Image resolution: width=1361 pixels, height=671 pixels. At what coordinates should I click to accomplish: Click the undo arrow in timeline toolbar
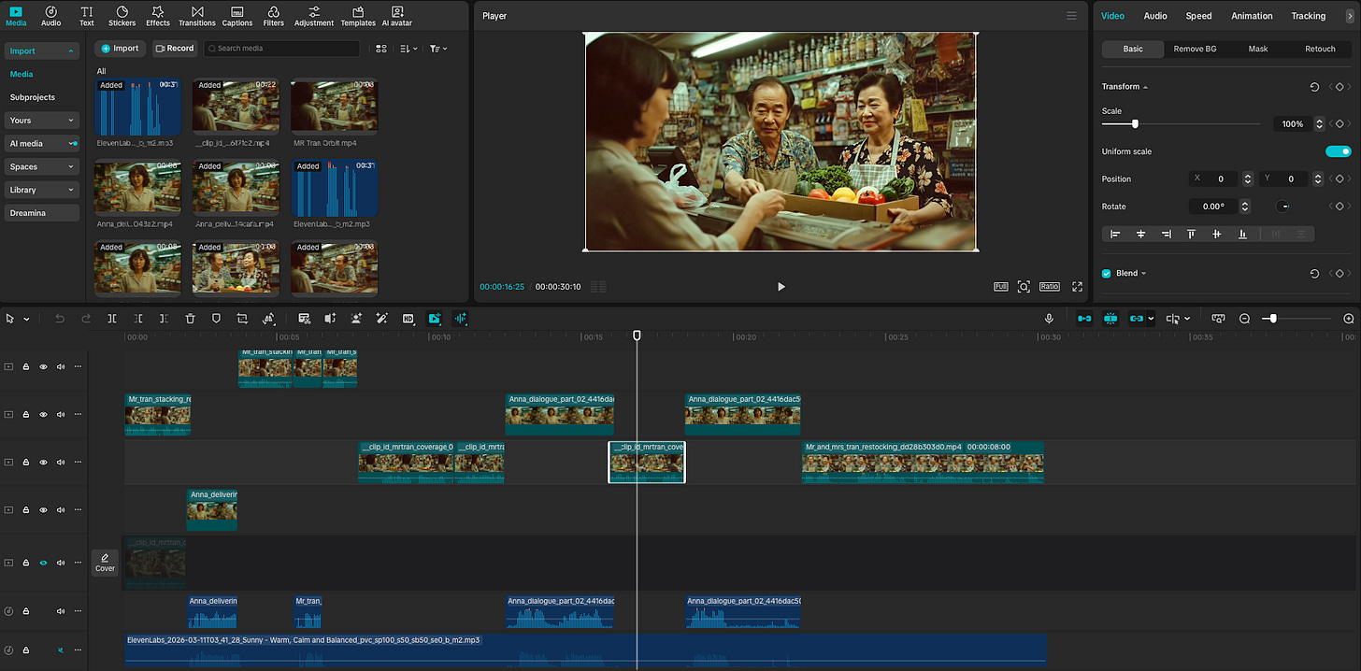[x=60, y=319]
